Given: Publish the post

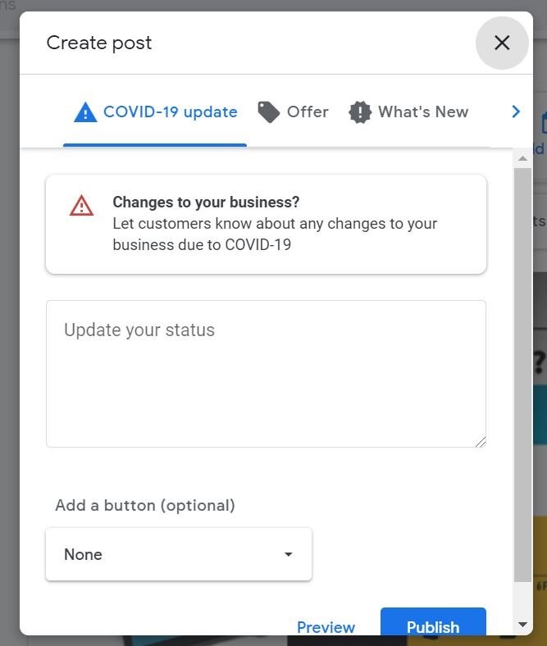Looking at the screenshot, I should point(433,622).
